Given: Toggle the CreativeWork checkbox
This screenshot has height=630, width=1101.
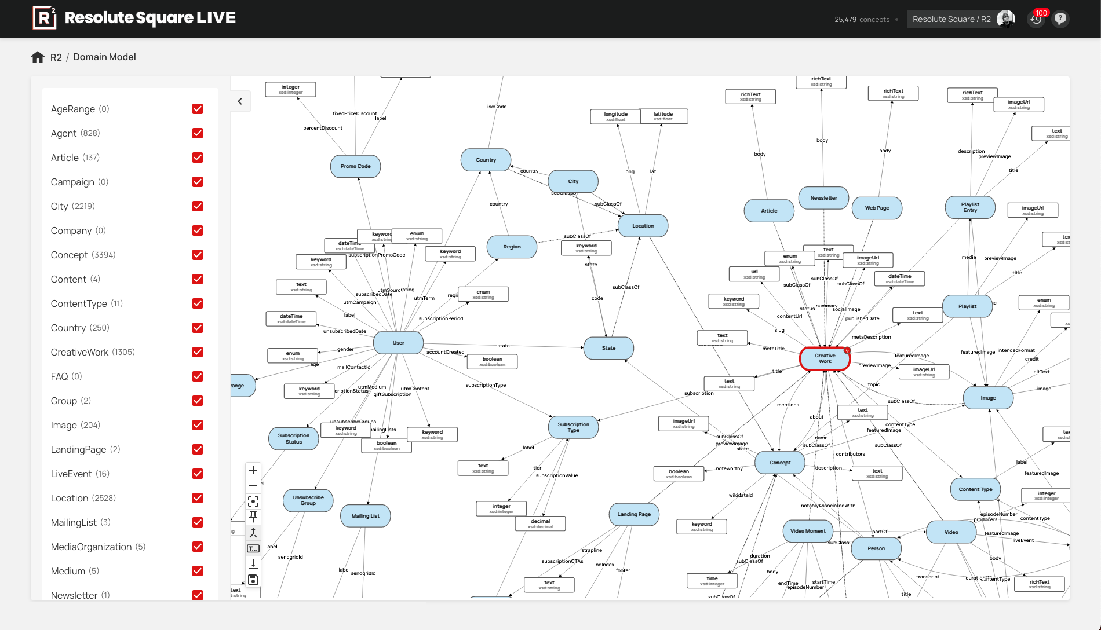Looking at the screenshot, I should tap(198, 352).
